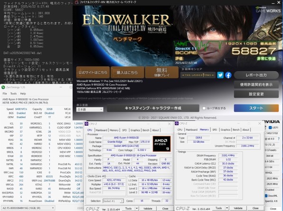Screen dimensions: 283x211
Task: Switch to Mainboard tab in CPU-Z CPU-tab window
Action: 101,130
